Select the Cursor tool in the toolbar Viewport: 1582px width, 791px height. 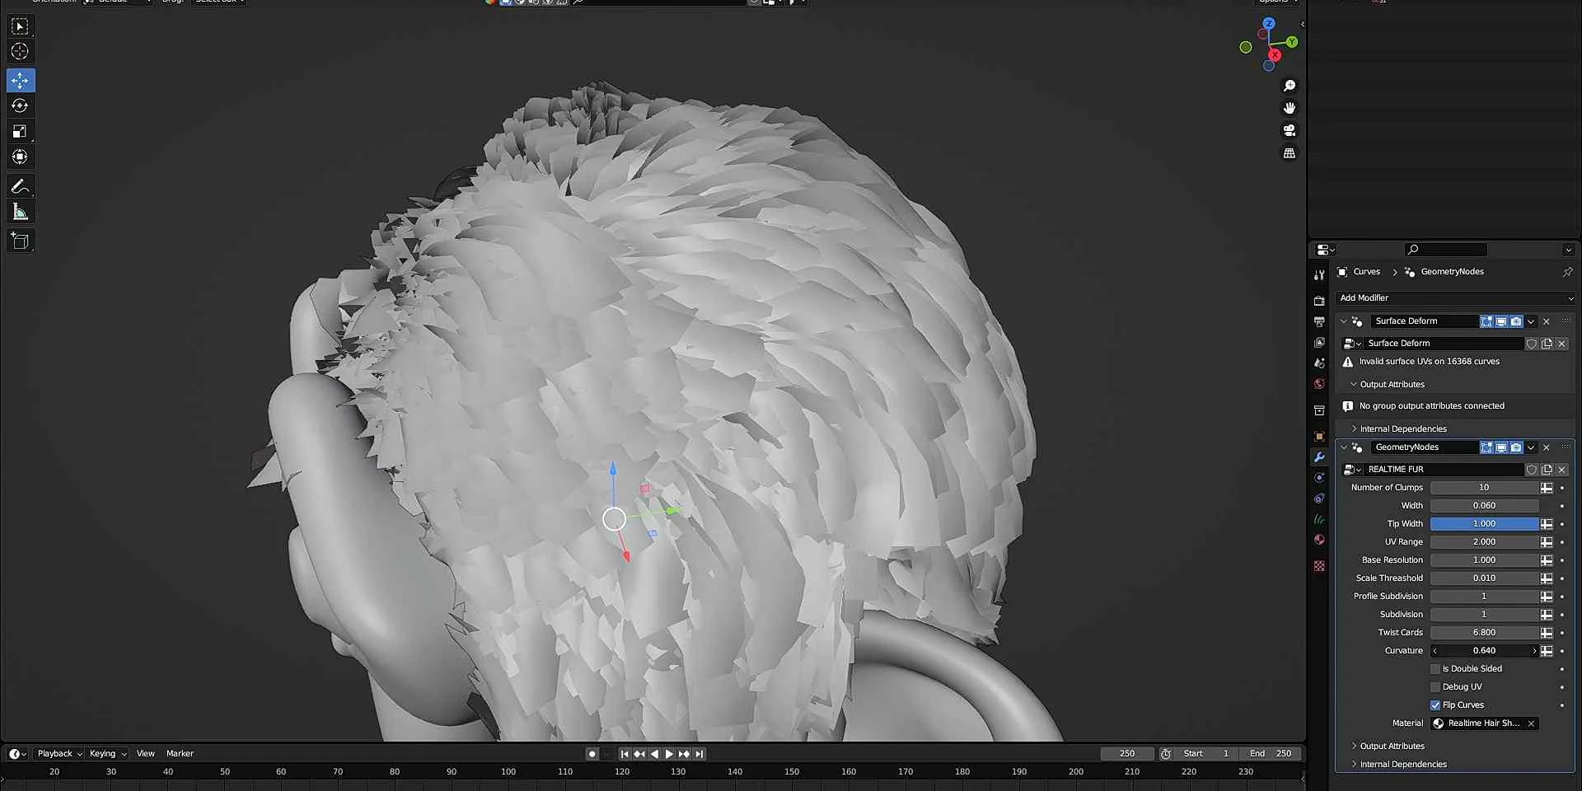pyautogui.click(x=20, y=52)
